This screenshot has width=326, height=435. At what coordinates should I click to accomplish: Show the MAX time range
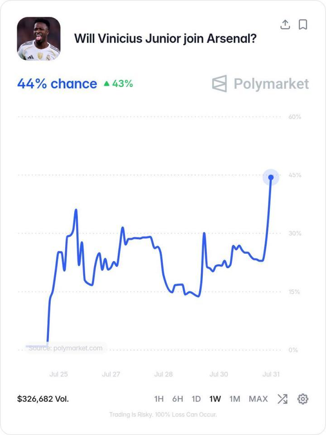pos(259,399)
